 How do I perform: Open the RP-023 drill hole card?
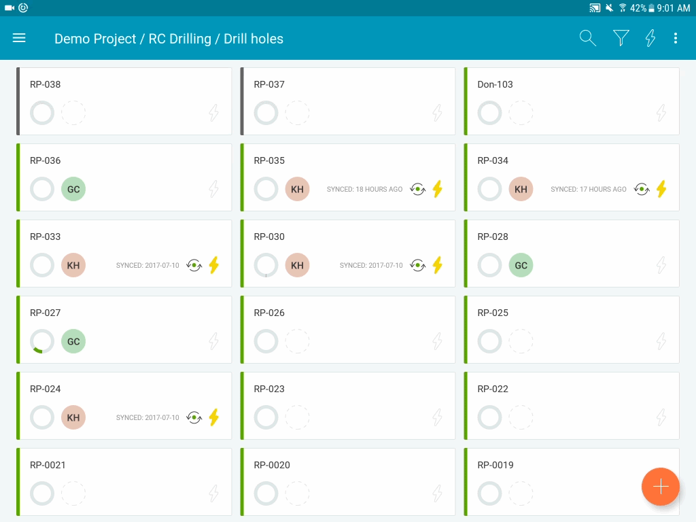347,406
